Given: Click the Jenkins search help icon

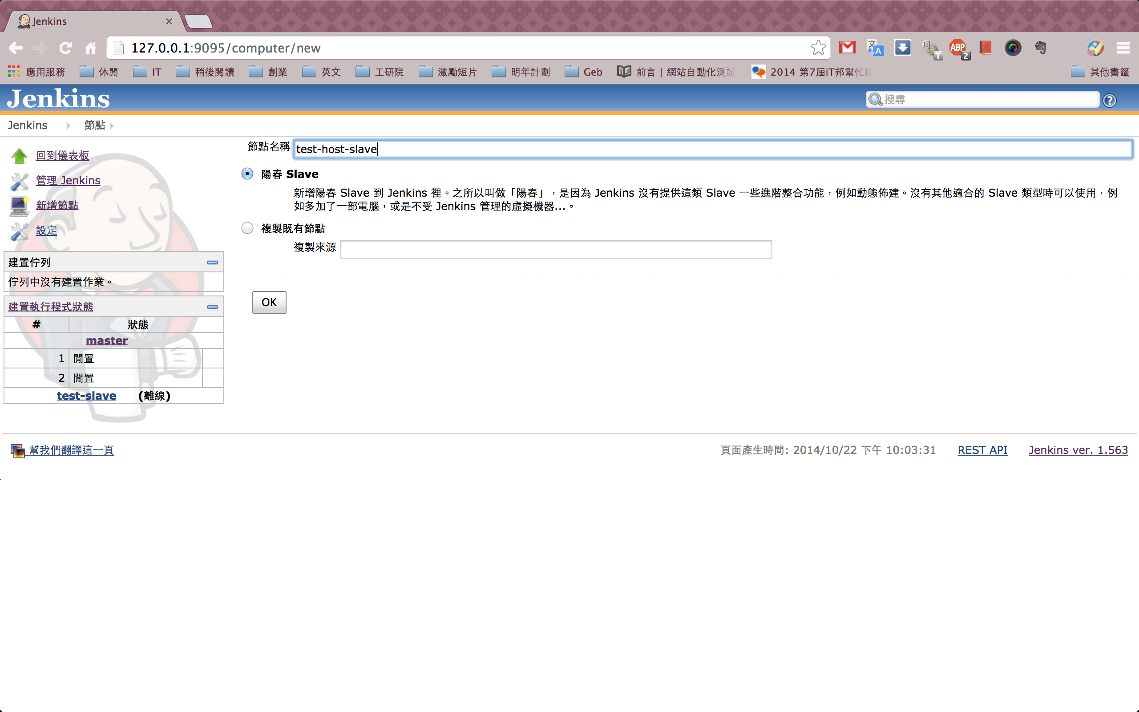Looking at the screenshot, I should [x=1109, y=100].
